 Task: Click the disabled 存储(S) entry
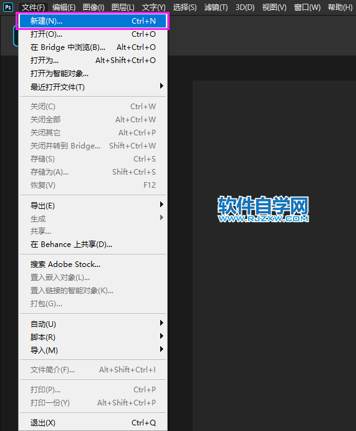click(93, 159)
